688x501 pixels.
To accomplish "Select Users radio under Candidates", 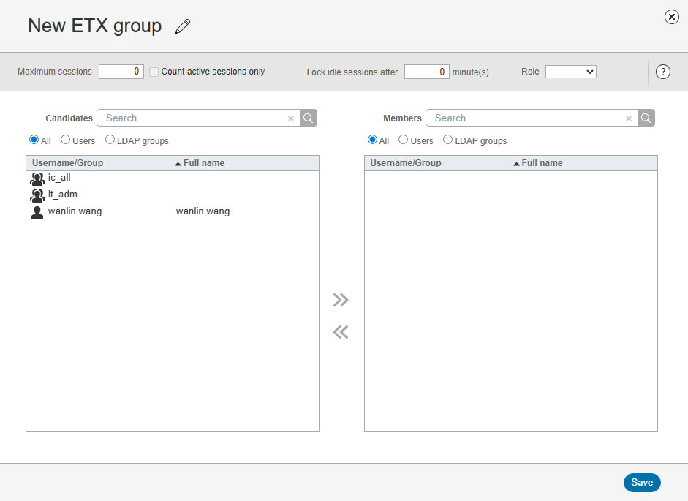I will click(66, 140).
